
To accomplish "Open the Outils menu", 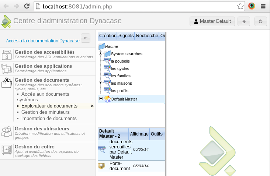I will pos(157,134).
